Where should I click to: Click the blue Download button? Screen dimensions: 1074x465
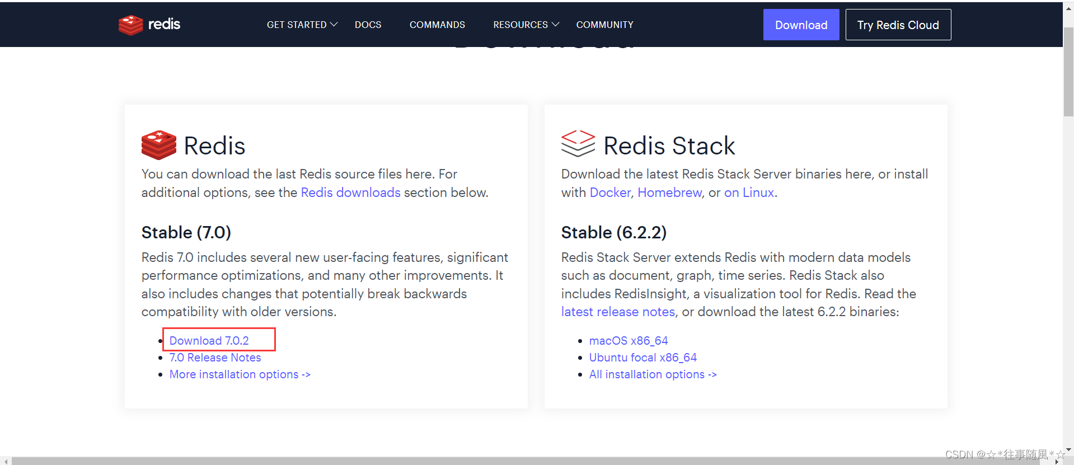coord(801,25)
